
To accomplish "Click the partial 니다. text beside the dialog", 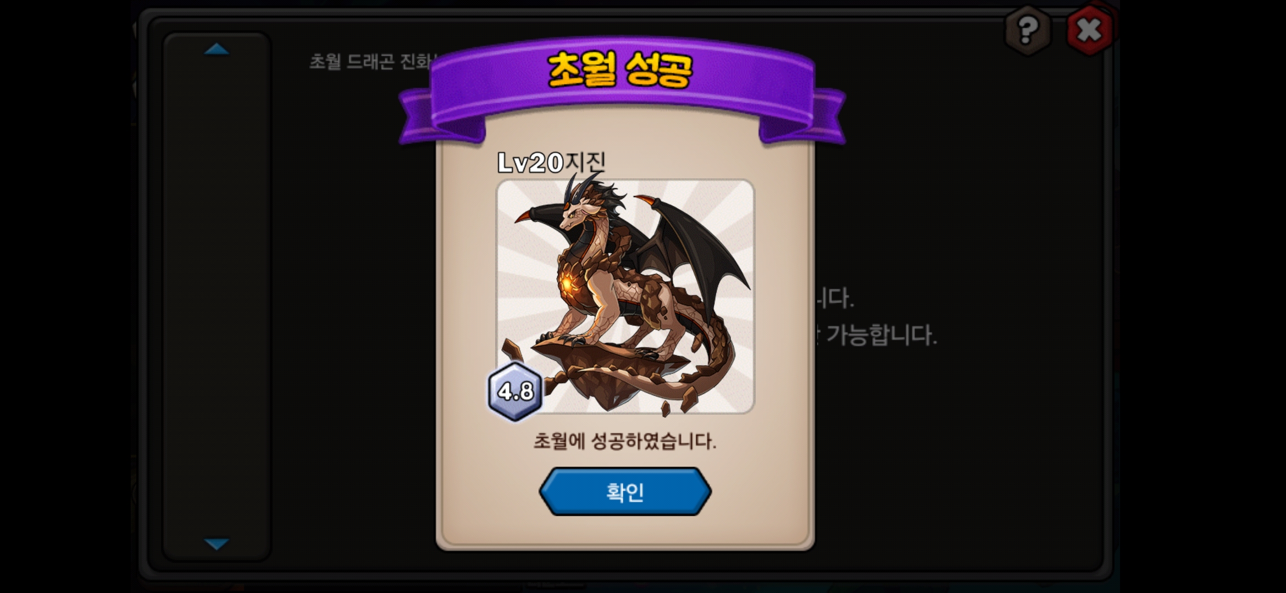I will coord(834,298).
